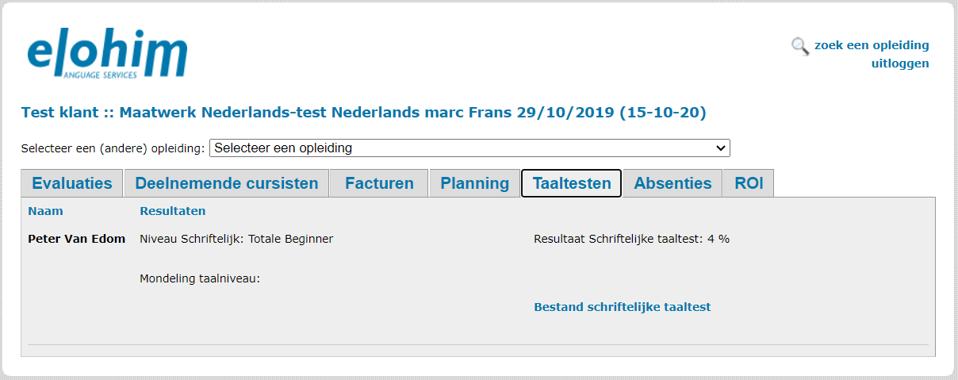958x380 pixels.
Task: Click the Elohim Language Services logo
Action: coord(107,56)
